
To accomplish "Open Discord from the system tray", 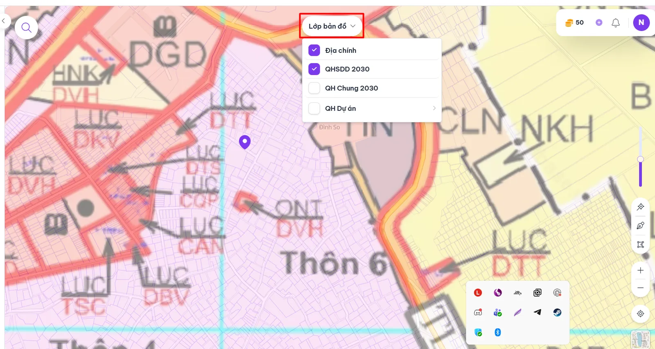I will [478, 313].
